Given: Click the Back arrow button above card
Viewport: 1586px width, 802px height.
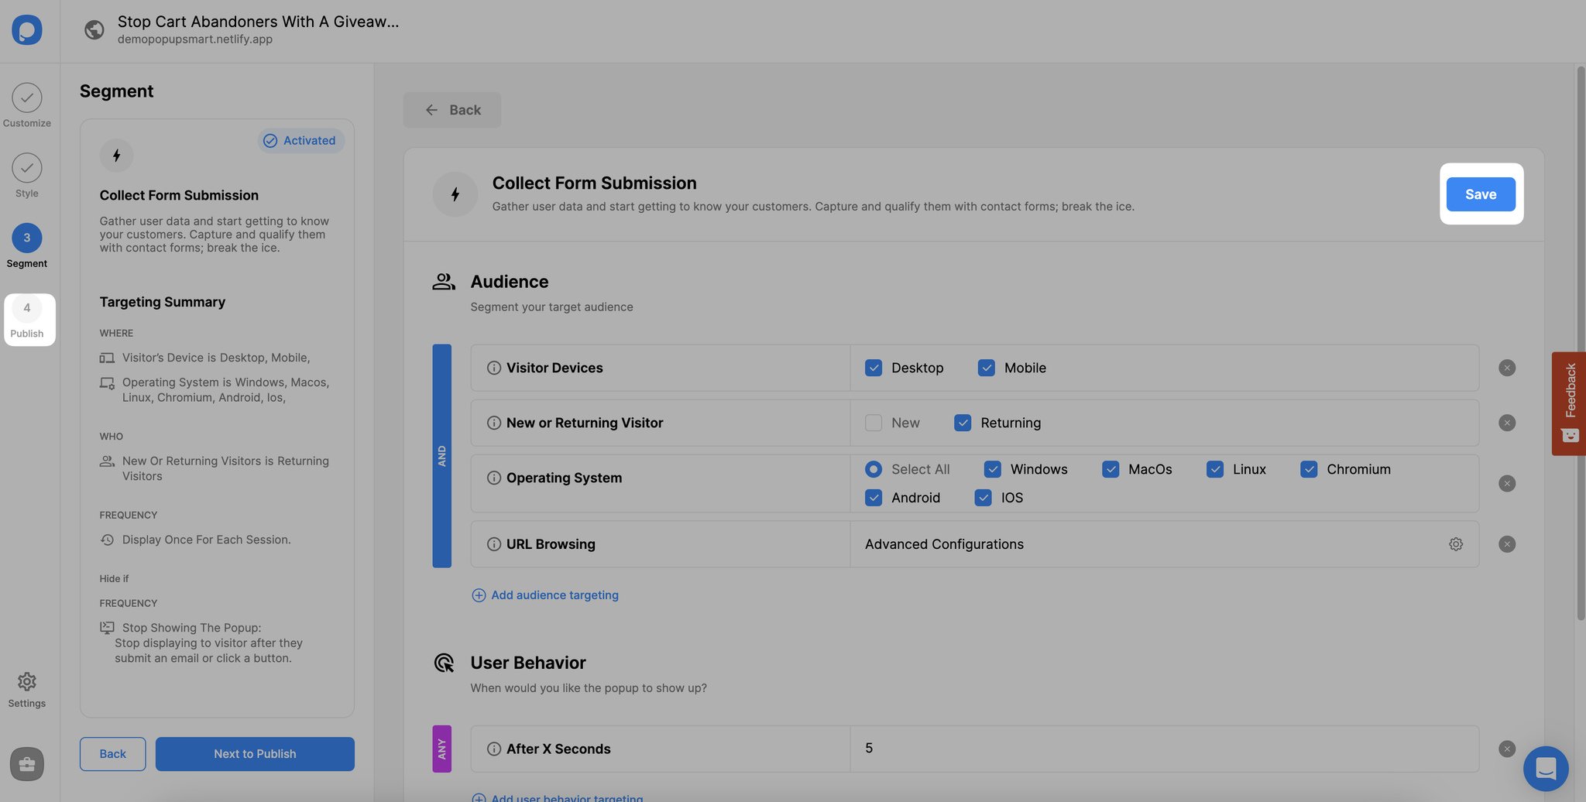Looking at the screenshot, I should coord(452,110).
